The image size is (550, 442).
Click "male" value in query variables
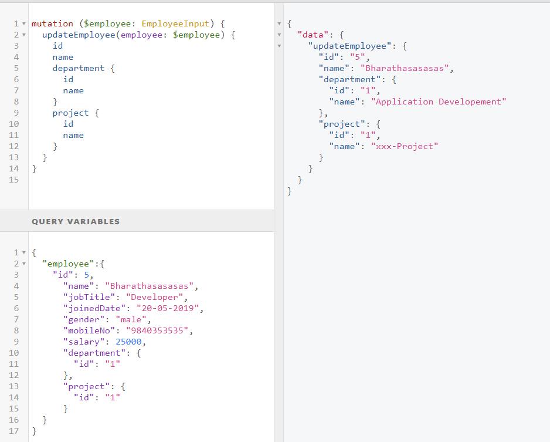pos(131,319)
